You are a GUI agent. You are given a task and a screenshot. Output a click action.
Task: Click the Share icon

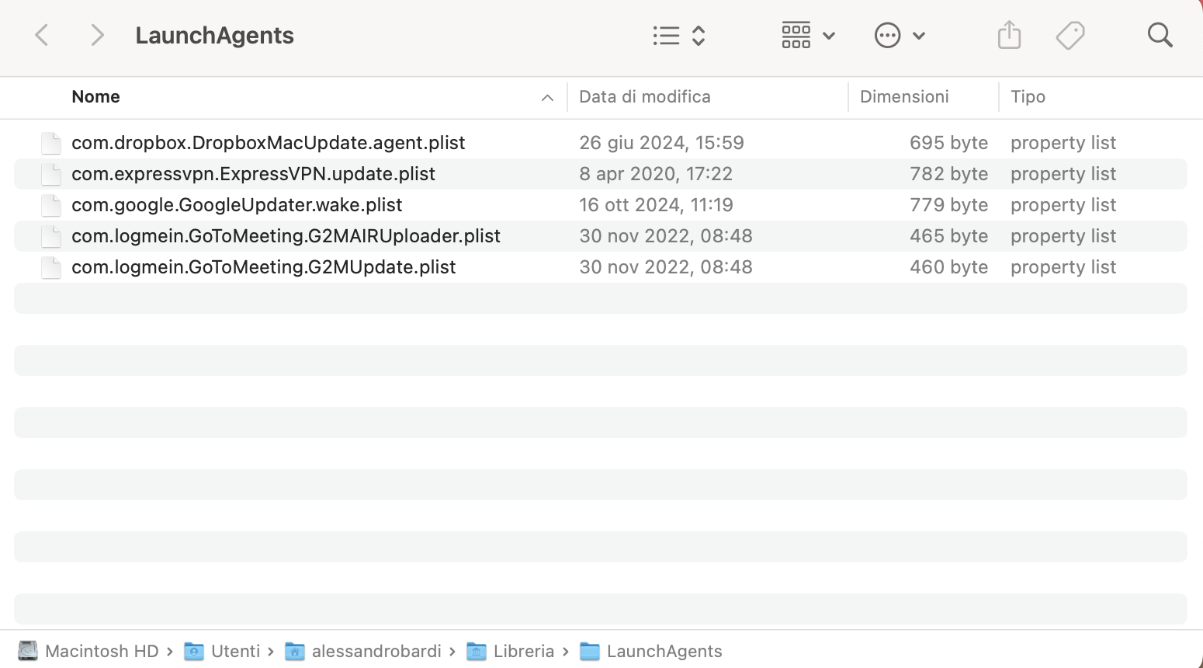click(1009, 35)
